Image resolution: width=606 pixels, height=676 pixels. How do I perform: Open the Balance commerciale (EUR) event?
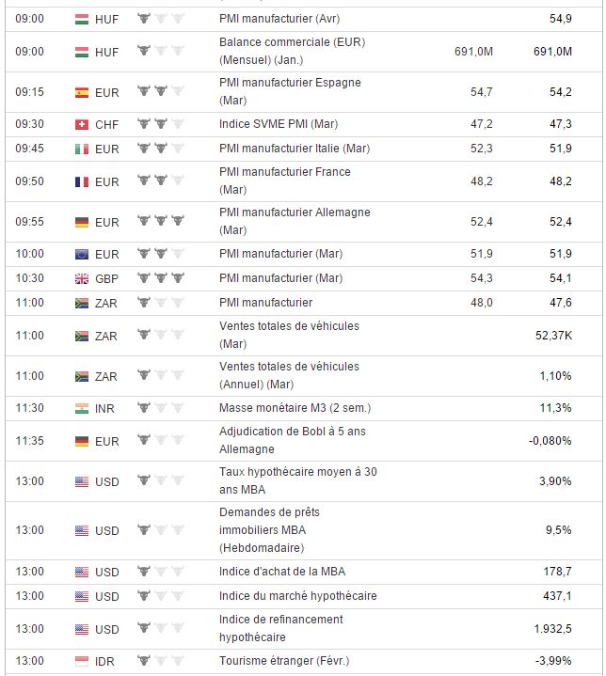pos(292,51)
